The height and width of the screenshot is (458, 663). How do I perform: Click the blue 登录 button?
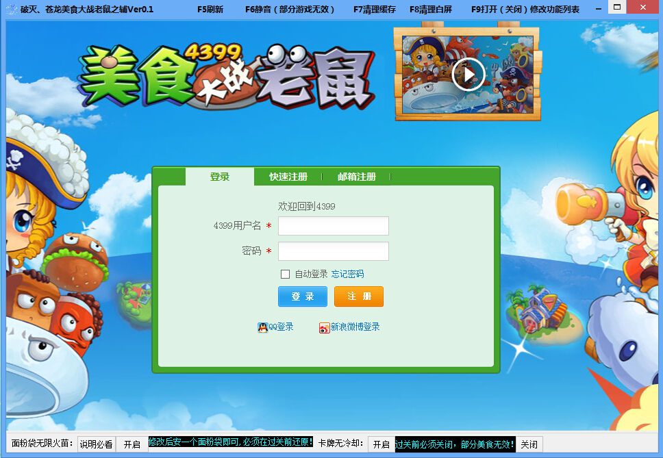(x=303, y=296)
